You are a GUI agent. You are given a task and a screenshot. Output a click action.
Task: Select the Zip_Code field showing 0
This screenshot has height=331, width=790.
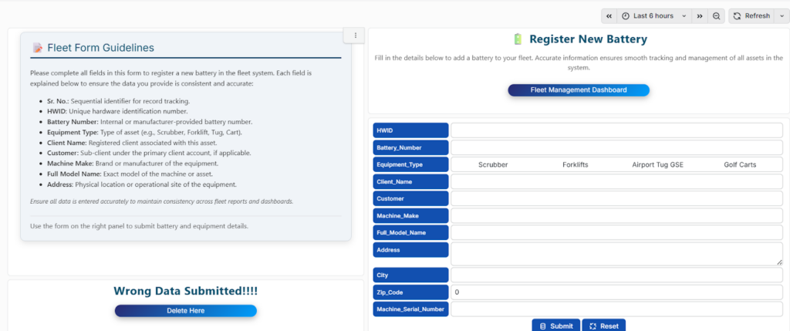point(616,292)
